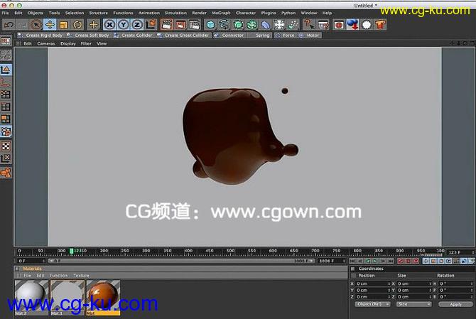Open the Simulation menu
Screen dimensions: 476x319
coord(175,13)
